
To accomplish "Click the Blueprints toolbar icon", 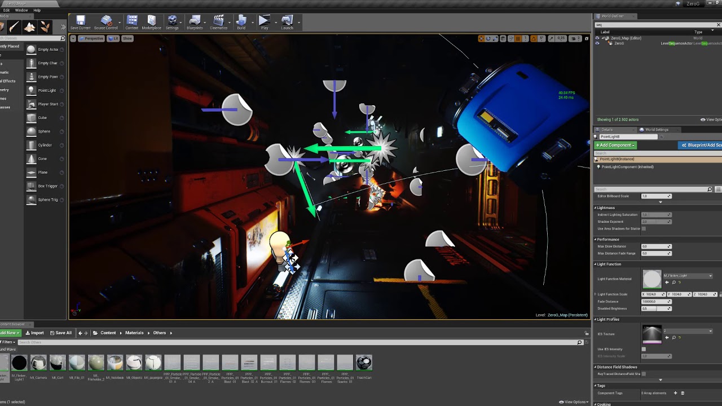I will tap(195, 22).
